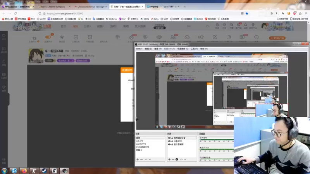310x174 pixels.
Task: Open the CCdemo bookmark
Action: (111, 19)
